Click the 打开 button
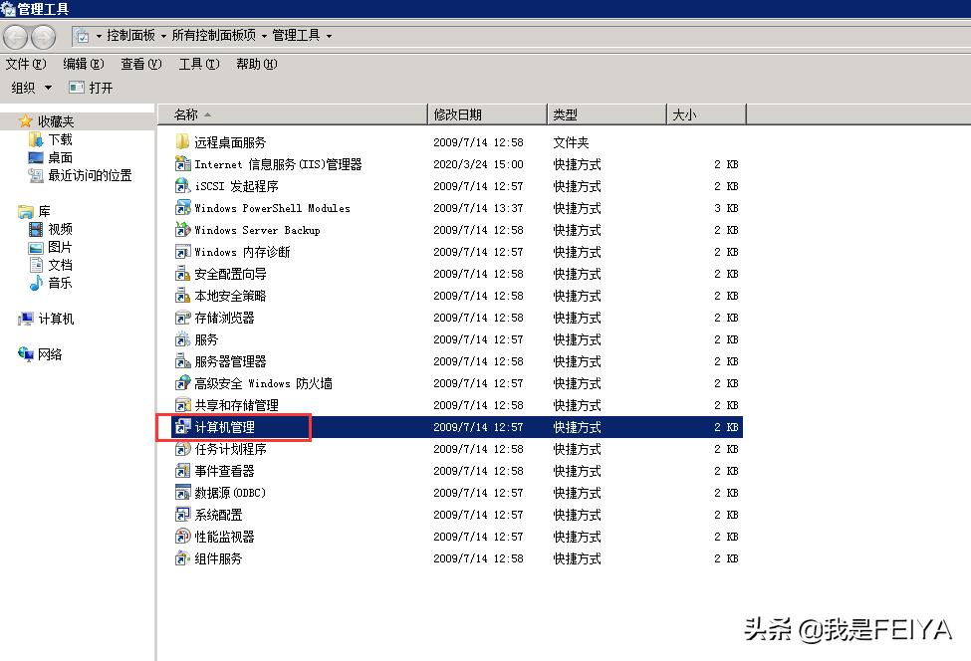Viewport: 971px width, 661px height. coord(95,88)
